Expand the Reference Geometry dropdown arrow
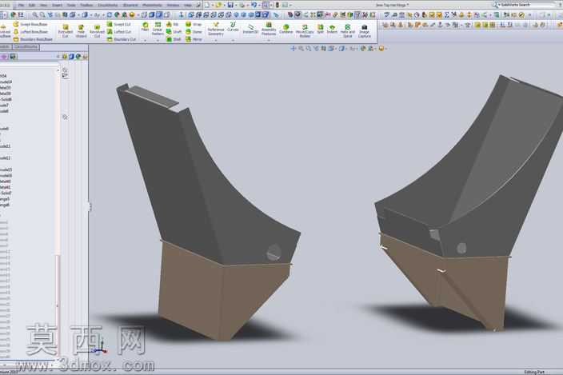Viewport: 563px width, 375px height. click(216, 40)
